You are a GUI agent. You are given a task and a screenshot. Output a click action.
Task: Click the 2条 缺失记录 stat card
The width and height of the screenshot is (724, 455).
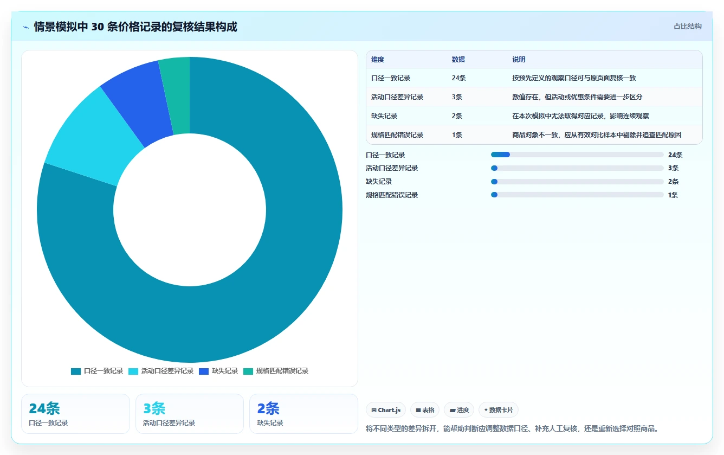pos(303,414)
